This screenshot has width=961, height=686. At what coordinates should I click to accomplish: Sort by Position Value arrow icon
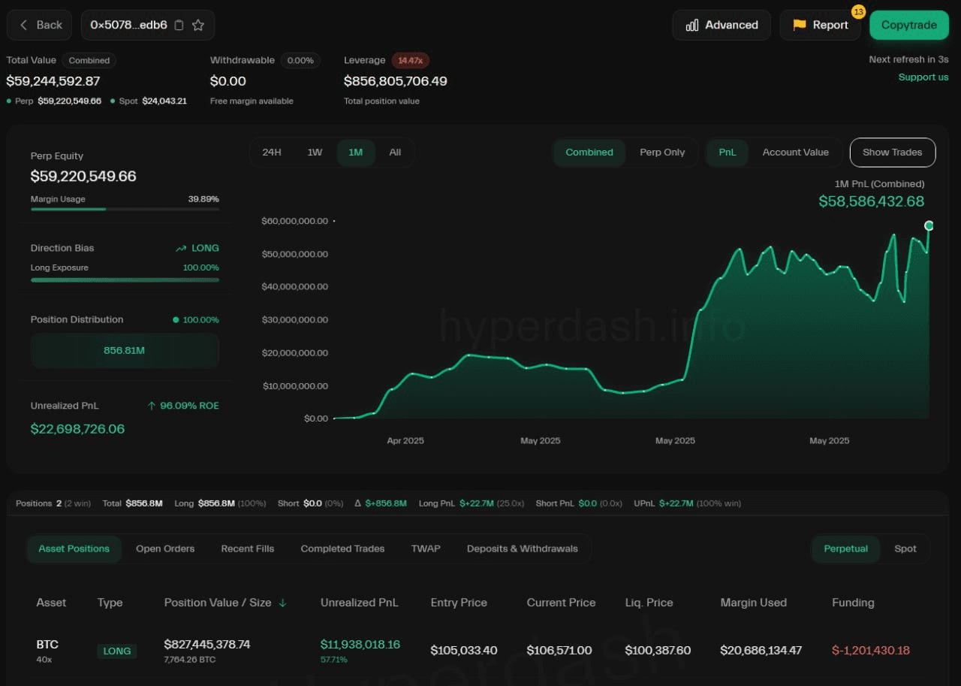coord(283,603)
